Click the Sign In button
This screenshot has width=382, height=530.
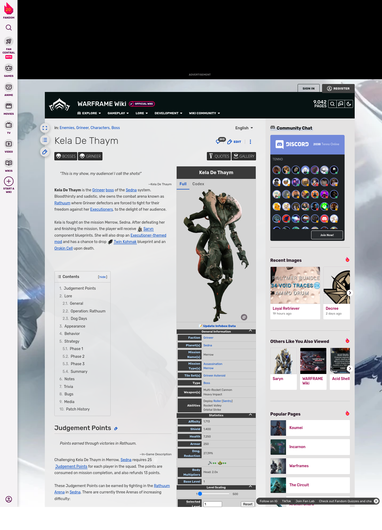coord(309,89)
